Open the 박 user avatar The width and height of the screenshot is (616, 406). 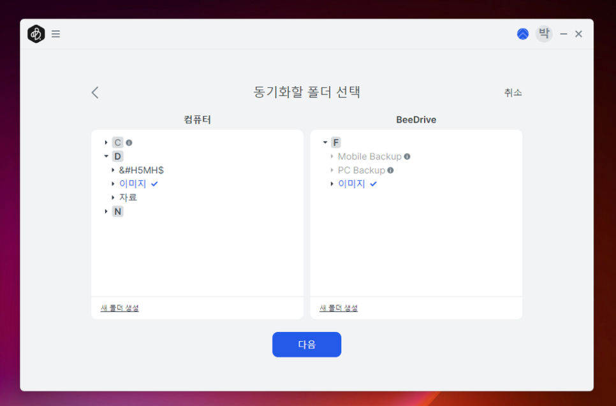[x=544, y=34]
